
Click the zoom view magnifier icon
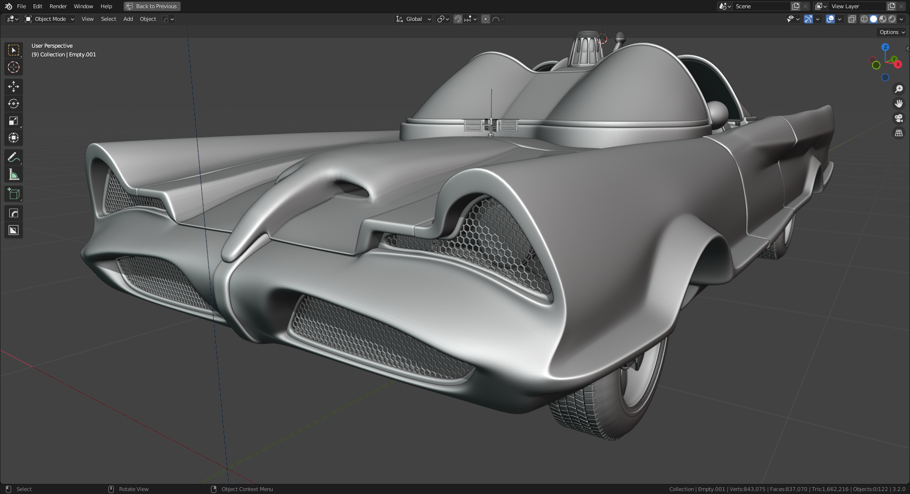[899, 89]
